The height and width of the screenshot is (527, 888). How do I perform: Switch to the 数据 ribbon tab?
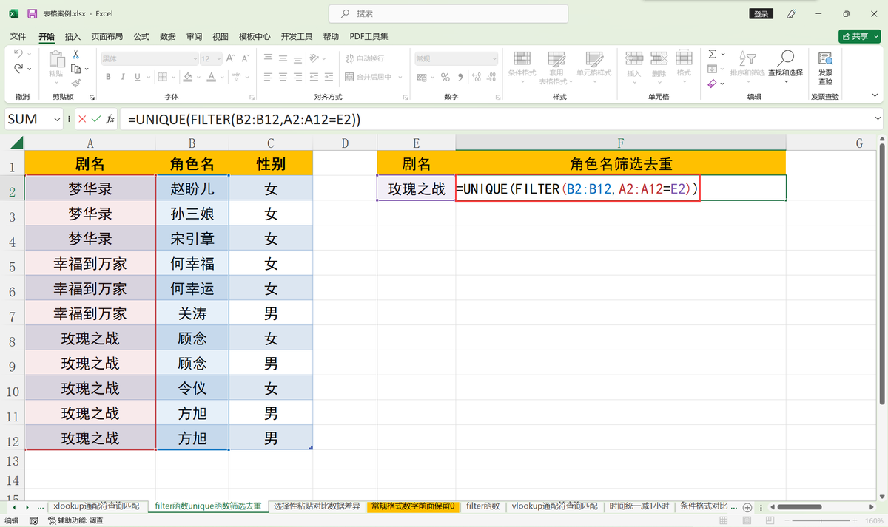pyautogui.click(x=168, y=36)
